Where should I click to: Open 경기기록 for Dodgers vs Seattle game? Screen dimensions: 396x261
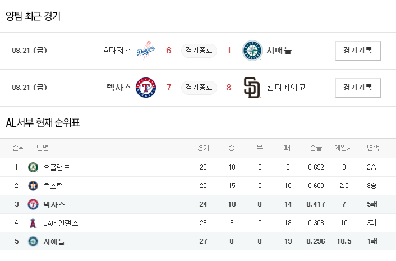pyautogui.click(x=358, y=51)
